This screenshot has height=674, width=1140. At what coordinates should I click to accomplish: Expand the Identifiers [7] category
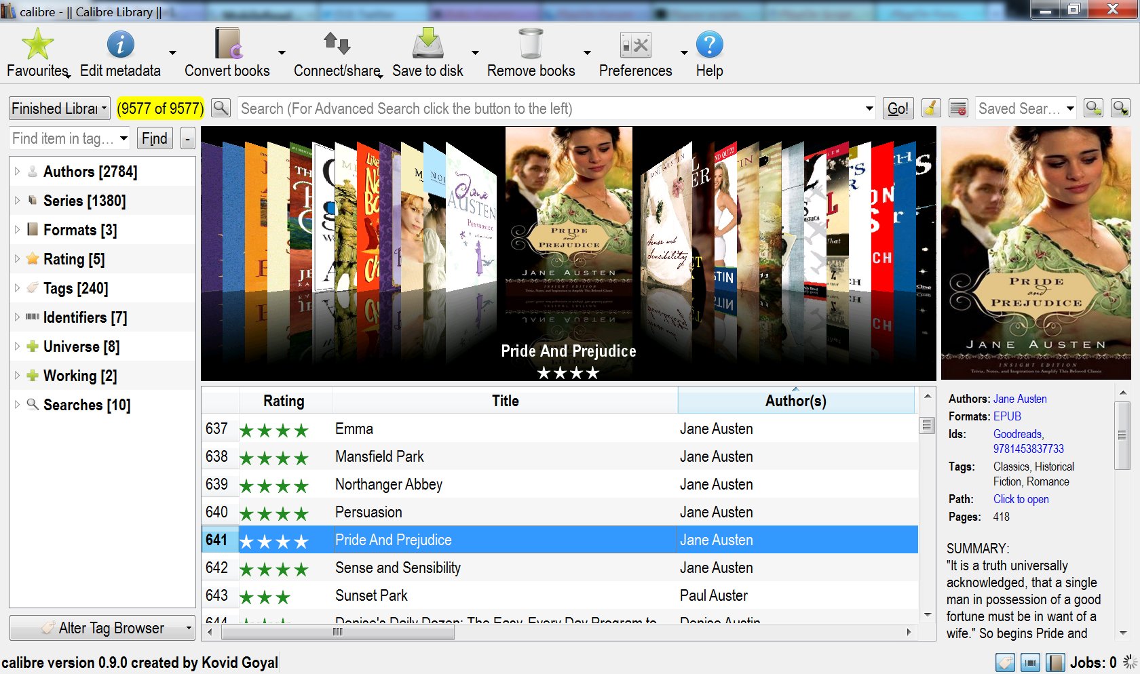[x=17, y=317]
